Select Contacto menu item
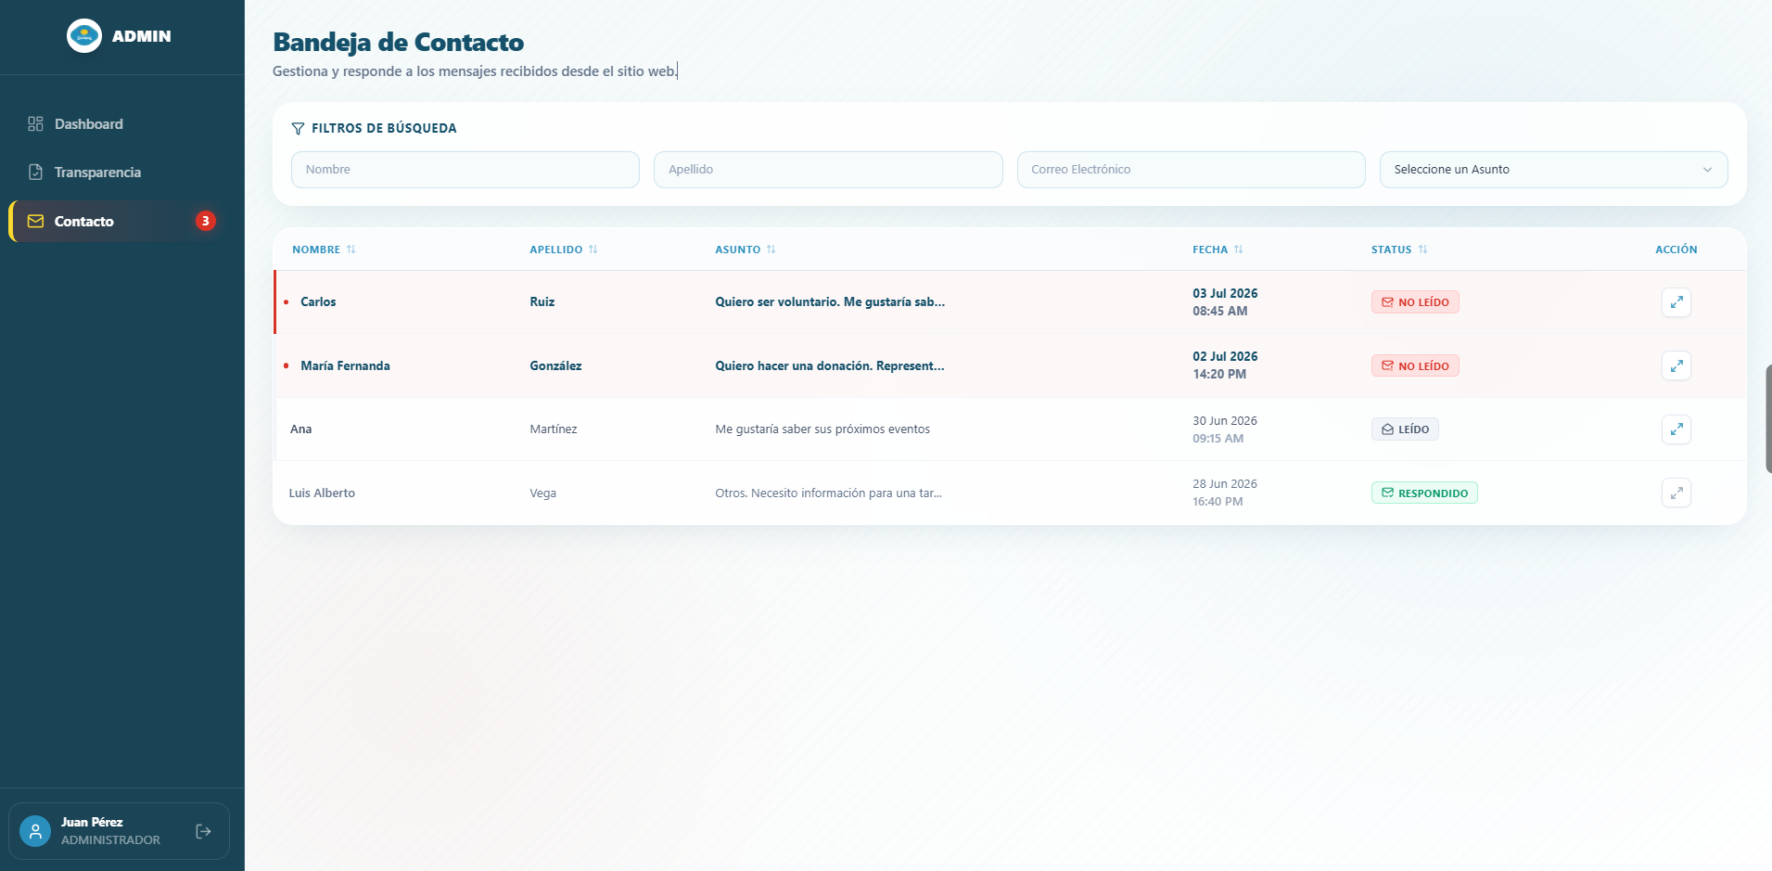Image resolution: width=1772 pixels, height=871 pixels. click(x=115, y=221)
